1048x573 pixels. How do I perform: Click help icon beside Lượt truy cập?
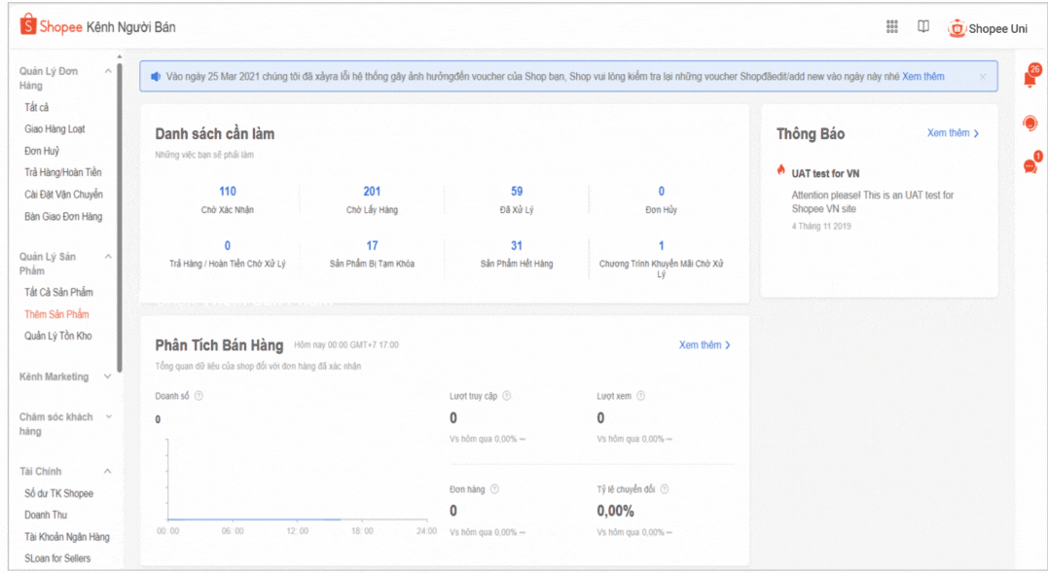(x=506, y=396)
